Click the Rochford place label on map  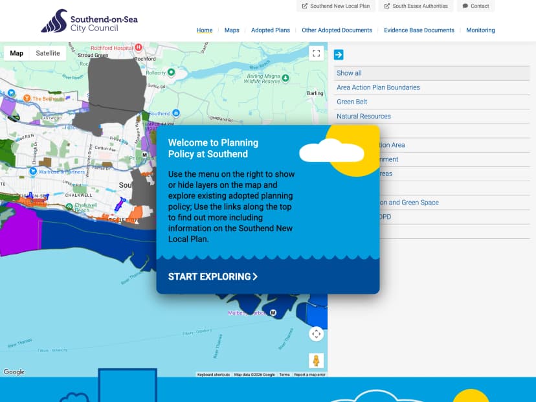click(x=145, y=59)
